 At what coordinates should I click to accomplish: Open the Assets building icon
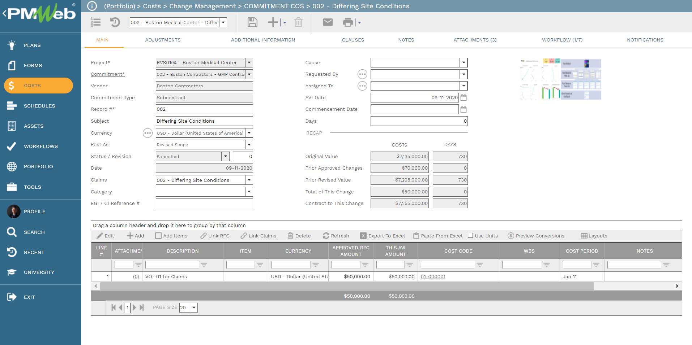[x=12, y=126]
